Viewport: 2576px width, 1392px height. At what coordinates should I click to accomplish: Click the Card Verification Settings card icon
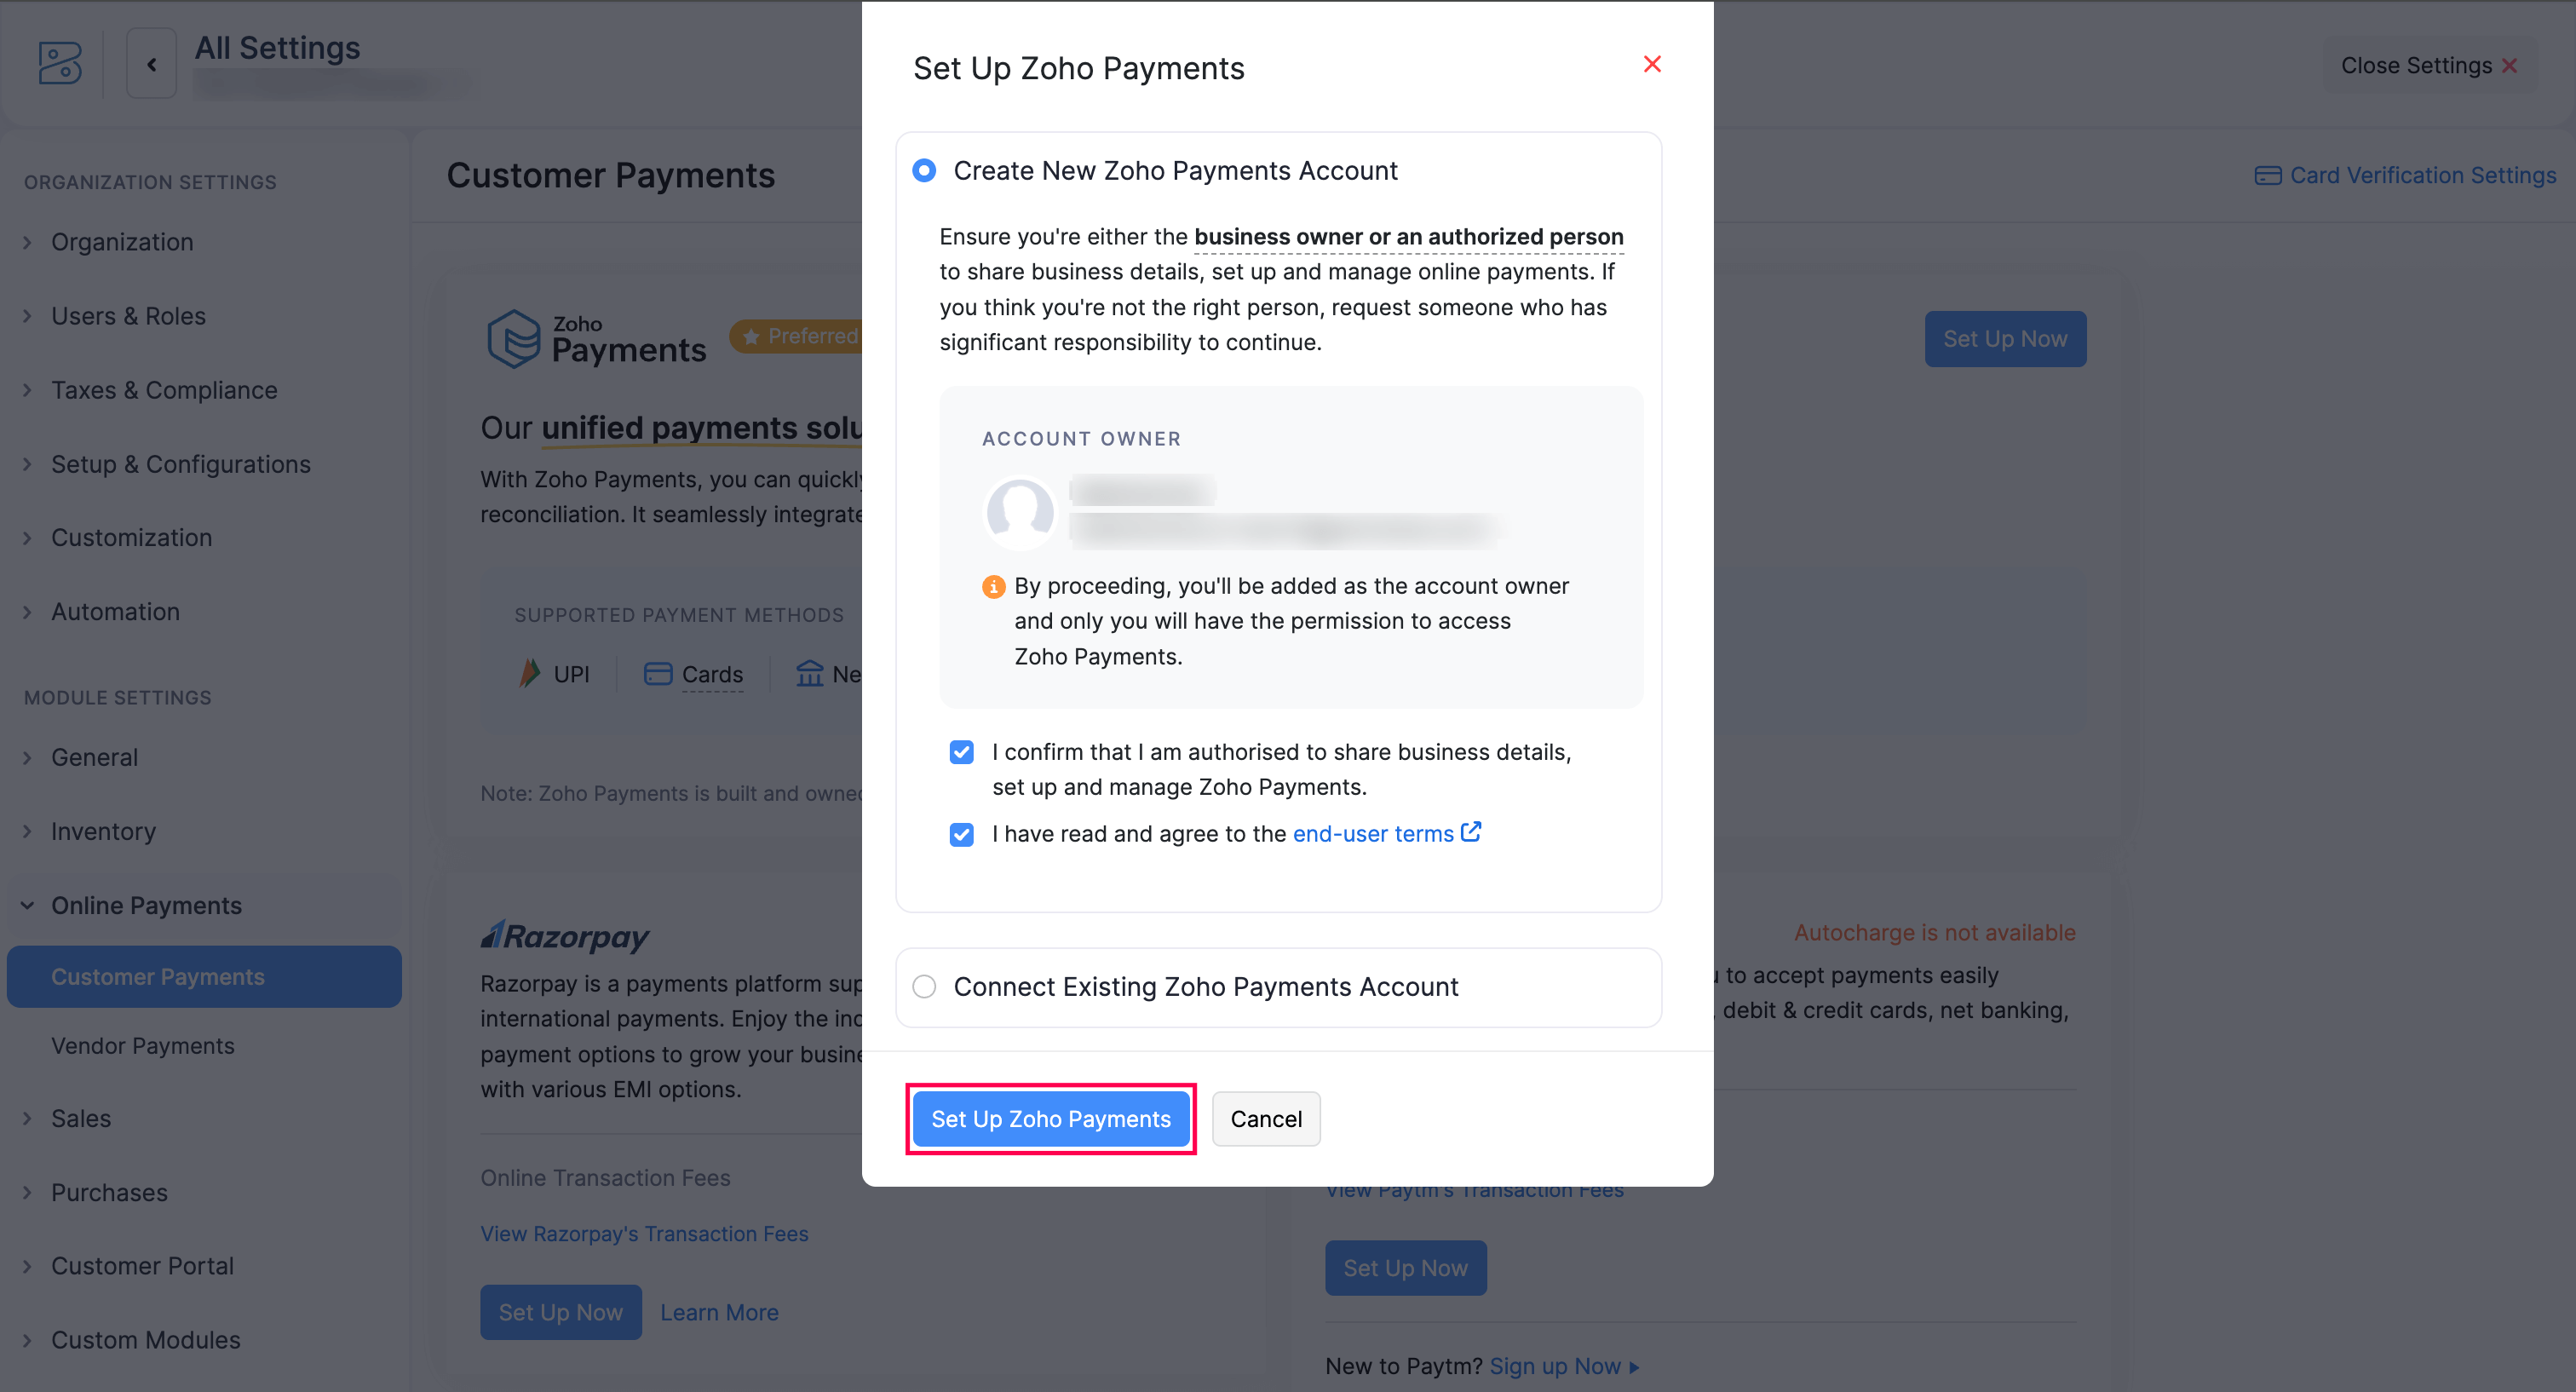2267,176
